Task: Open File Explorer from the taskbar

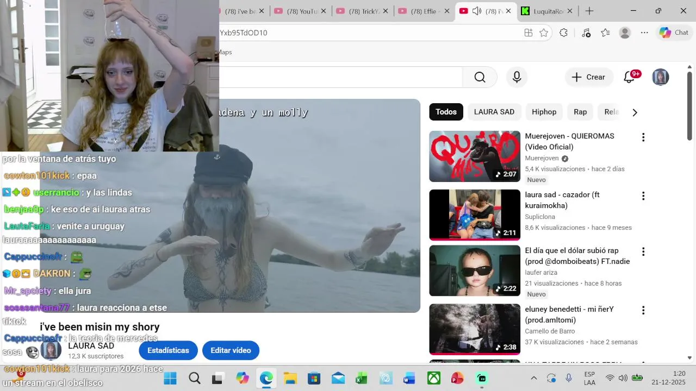Action: pos(290,378)
